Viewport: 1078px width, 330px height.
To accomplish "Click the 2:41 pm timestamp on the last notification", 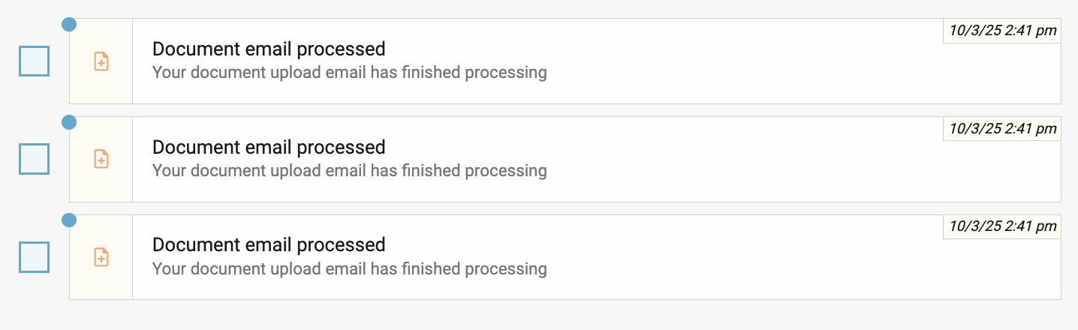I will (1002, 226).
